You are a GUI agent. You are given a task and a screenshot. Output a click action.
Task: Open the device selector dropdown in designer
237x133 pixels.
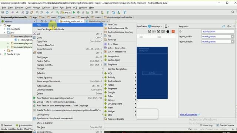167,26
